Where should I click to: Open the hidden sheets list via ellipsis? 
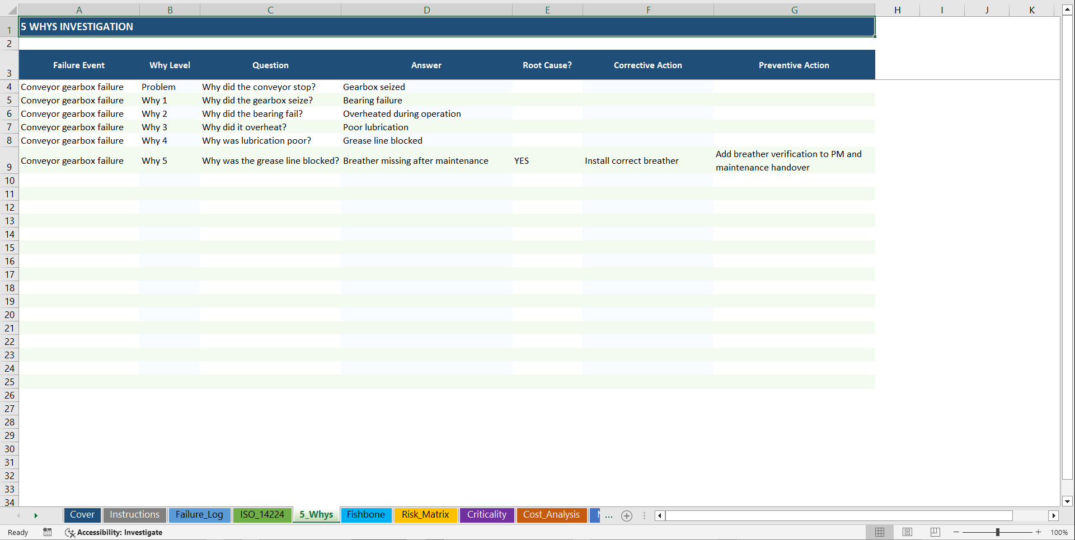pyautogui.click(x=609, y=515)
